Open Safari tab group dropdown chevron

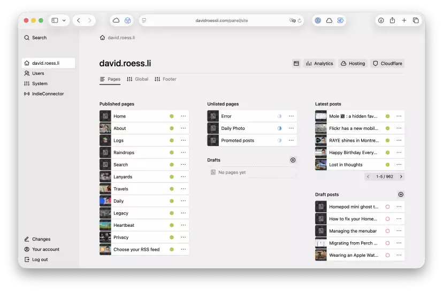(x=64, y=20)
